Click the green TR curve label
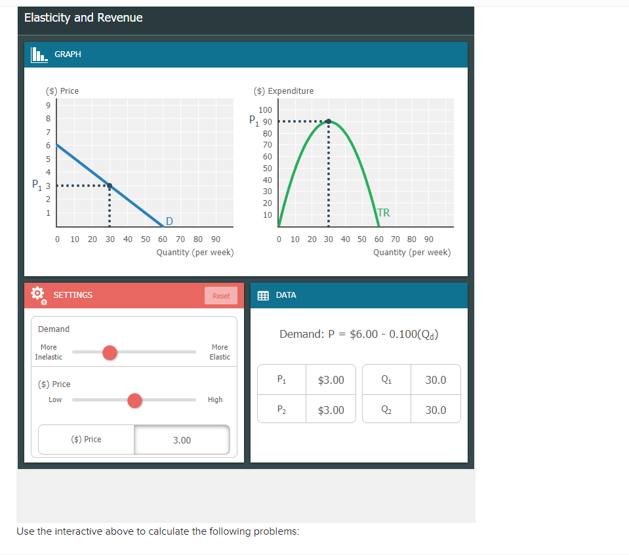Image resolution: width=629 pixels, height=555 pixels. (384, 213)
